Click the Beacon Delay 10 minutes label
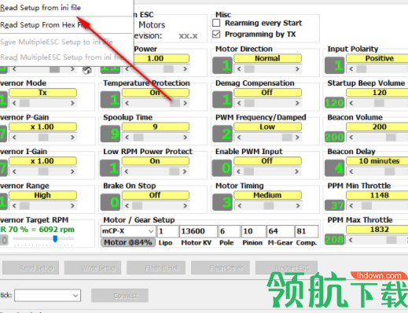 (377, 161)
